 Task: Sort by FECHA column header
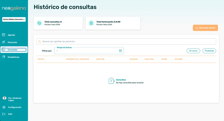coord(41,59)
